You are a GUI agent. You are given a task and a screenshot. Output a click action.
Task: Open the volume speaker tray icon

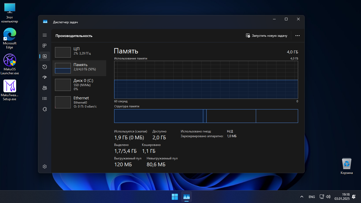[x=328, y=197]
